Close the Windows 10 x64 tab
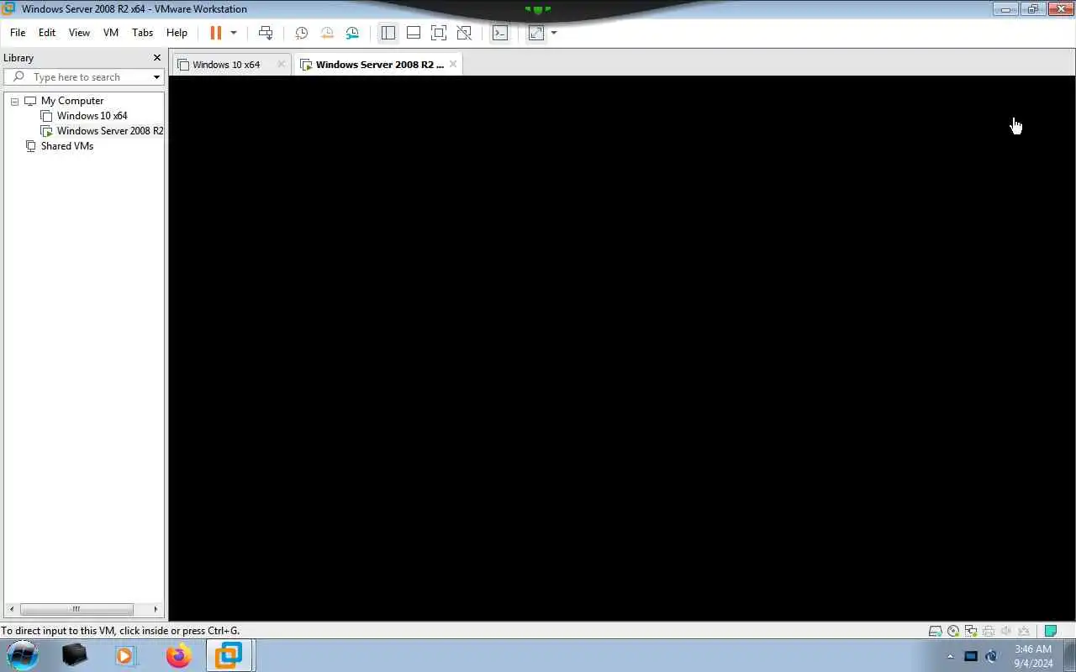1076x672 pixels. click(x=282, y=64)
